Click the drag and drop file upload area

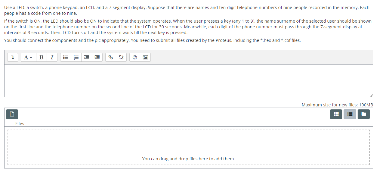click(x=189, y=147)
